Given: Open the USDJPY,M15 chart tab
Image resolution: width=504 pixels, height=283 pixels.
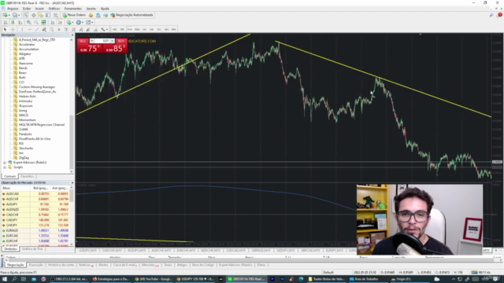Looking at the screenshot, I should coord(87,250).
